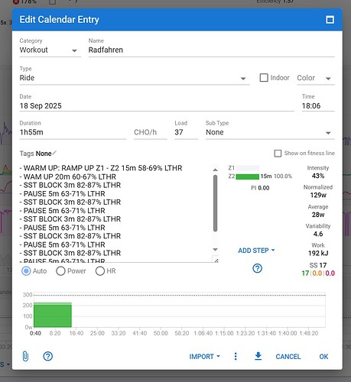Enable the Indoor checkbox
This screenshot has height=382, width=351.
[264, 78]
